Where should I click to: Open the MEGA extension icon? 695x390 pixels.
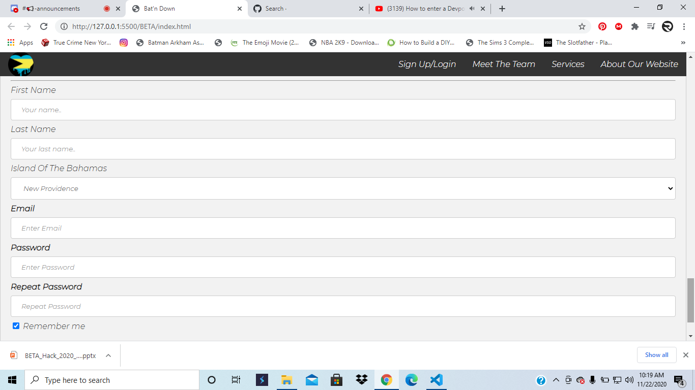[619, 26]
